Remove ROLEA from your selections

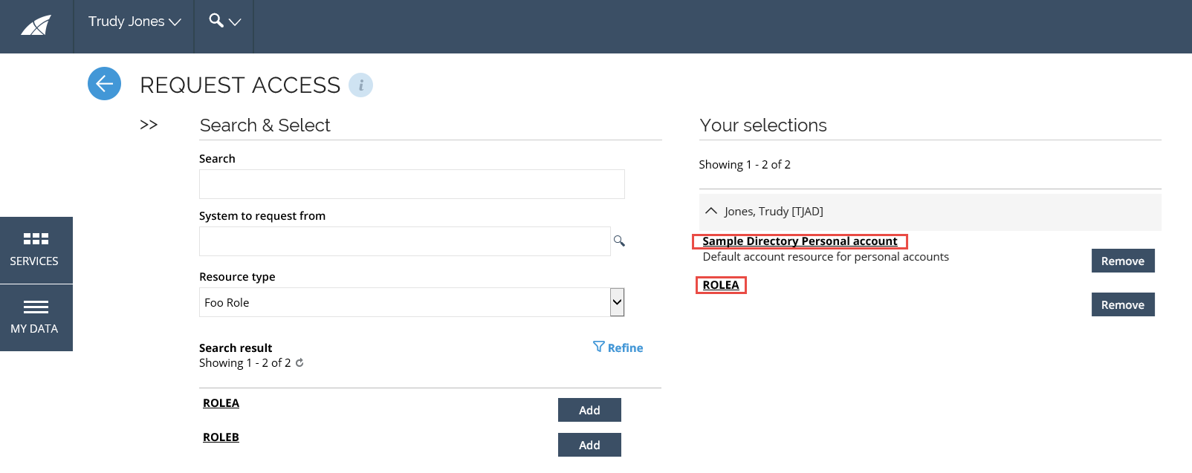click(1123, 304)
